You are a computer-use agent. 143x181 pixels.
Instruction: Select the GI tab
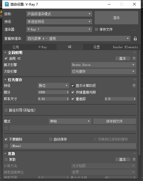(x=70, y=47)
